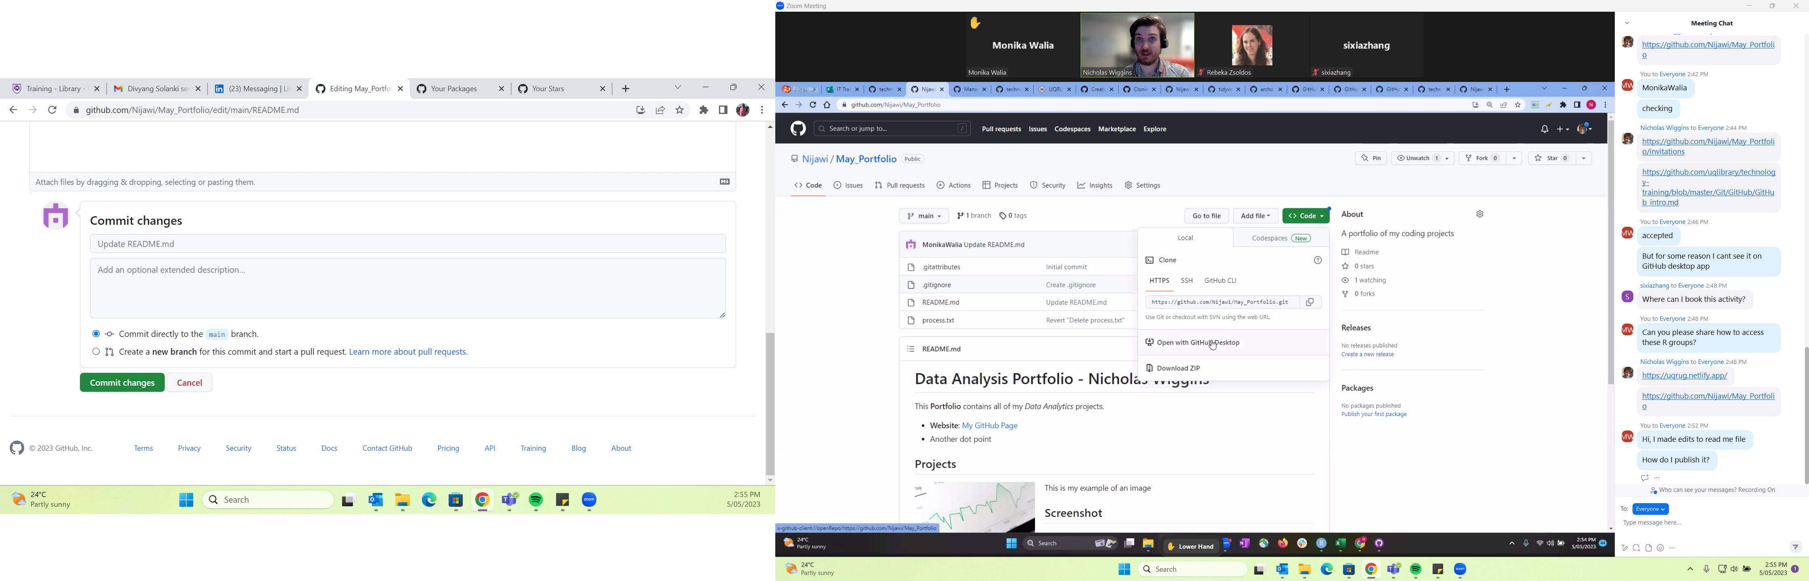Open File Explorer in left taskbar

[403, 500]
